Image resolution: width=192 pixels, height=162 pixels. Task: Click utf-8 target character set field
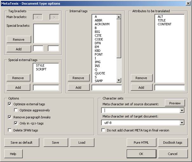pos(141,123)
